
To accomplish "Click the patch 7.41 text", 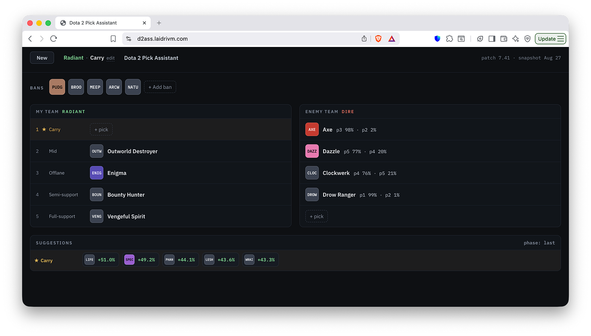I will [x=495, y=58].
